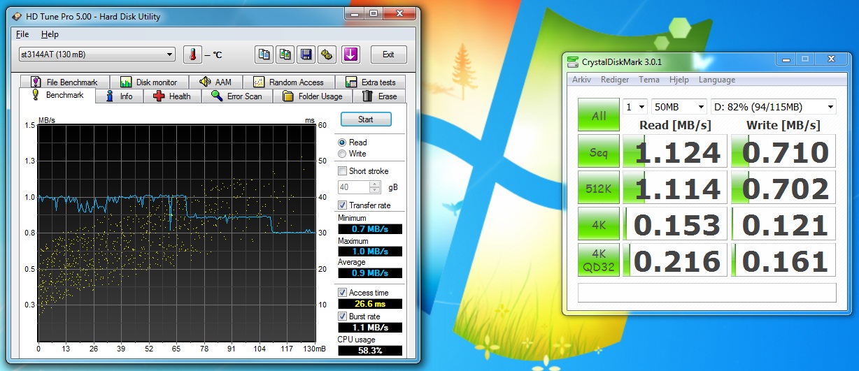Screen dimensions: 859x371
Task: Open the Help menu in HD Tune
Action: click(x=50, y=34)
